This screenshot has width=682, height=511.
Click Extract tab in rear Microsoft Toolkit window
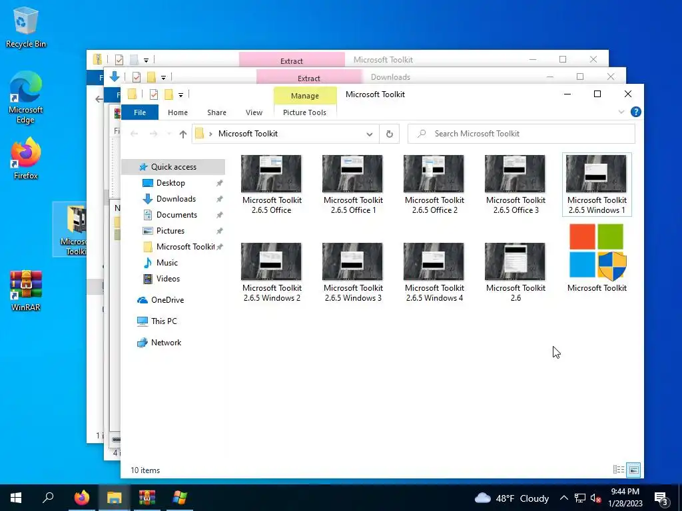coord(292,60)
